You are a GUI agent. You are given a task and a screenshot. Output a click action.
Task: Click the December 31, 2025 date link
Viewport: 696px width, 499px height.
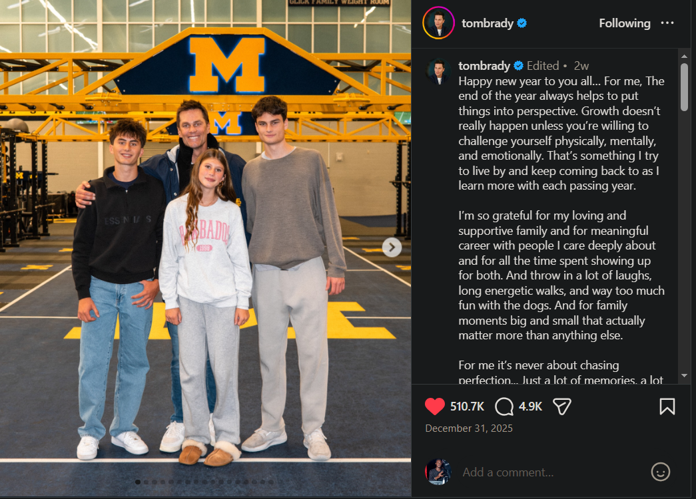click(469, 428)
